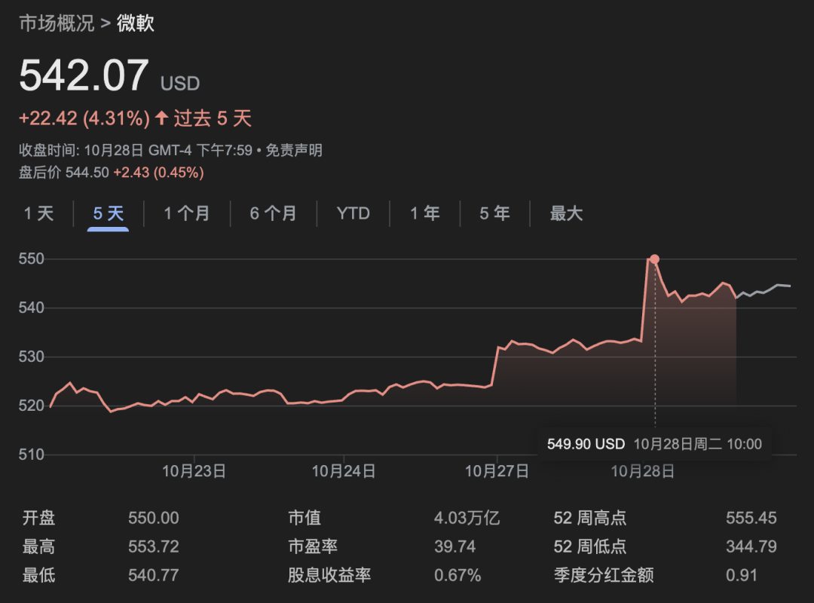This screenshot has width=814, height=603.
Task: Choose the 1 年 range tab
Action: point(424,214)
